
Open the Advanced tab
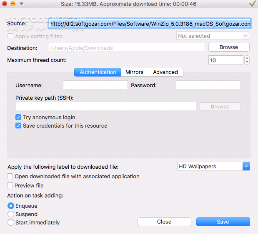165,72
